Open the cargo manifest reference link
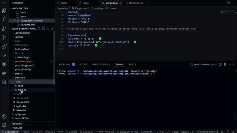Image resolution: width=237 pixels, height=133 pixels. 159,29
